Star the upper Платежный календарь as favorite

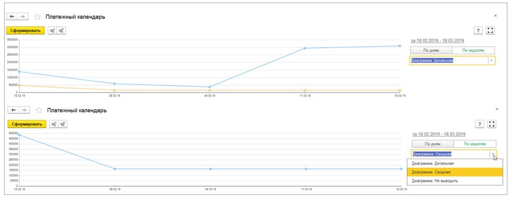[x=38, y=16]
